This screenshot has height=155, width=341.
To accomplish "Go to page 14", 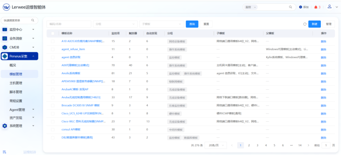I will [300, 145].
